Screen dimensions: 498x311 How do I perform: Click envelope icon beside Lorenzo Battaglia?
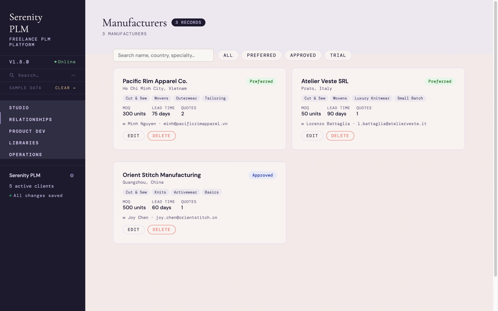(x=303, y=124)
